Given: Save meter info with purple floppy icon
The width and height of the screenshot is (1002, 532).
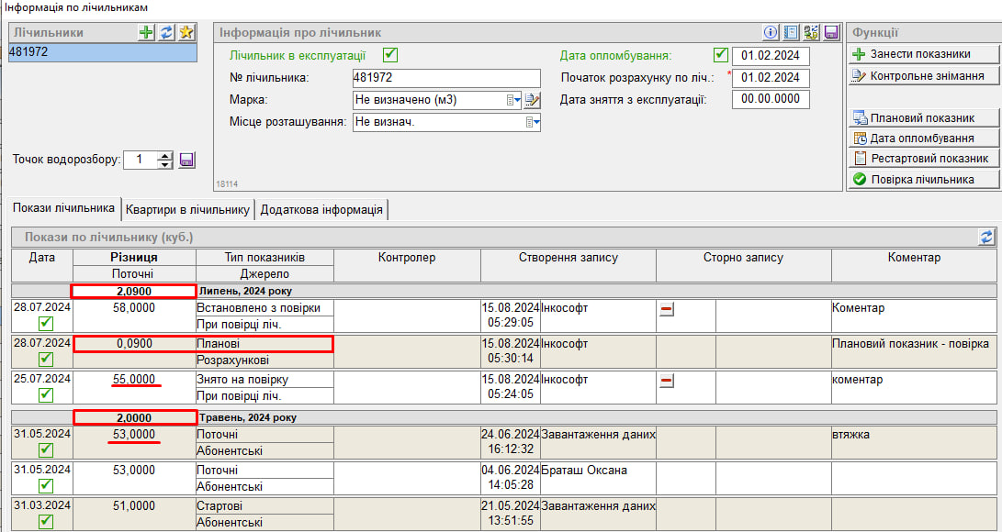Looking at the screenshot, I should pyautogui.click(x=831, y=32).
